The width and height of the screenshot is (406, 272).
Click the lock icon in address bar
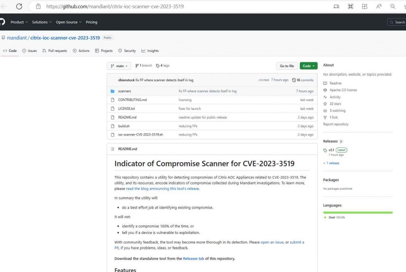(38, 6)
